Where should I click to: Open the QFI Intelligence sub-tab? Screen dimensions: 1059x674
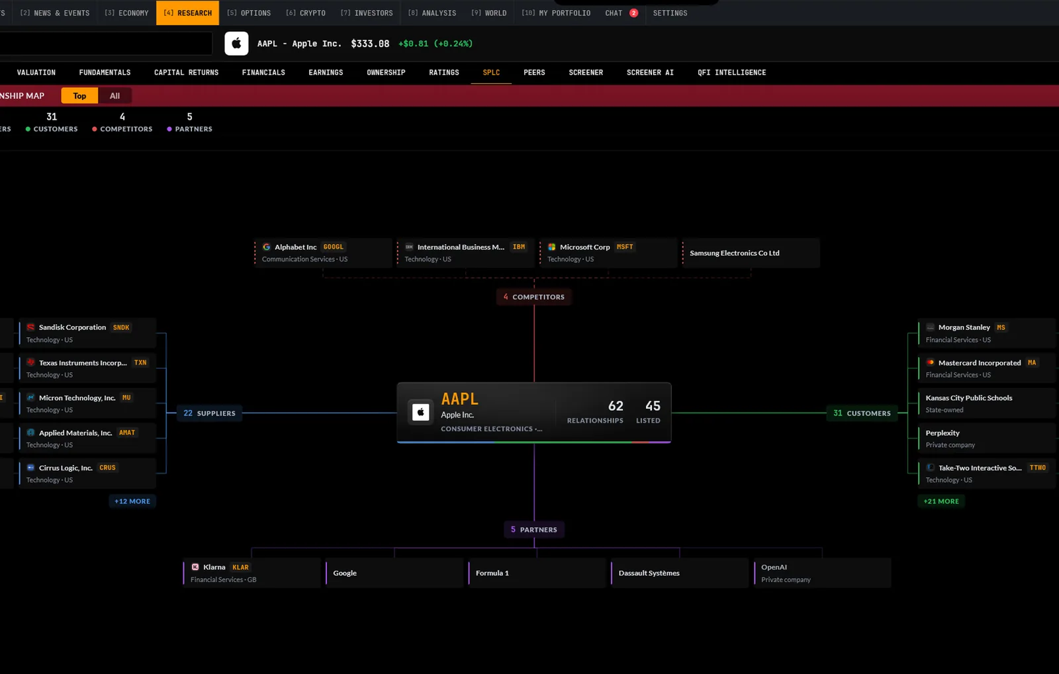(731, 73)
